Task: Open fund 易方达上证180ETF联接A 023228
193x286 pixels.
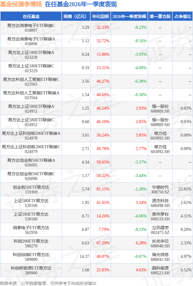Action: pos(31,55)
